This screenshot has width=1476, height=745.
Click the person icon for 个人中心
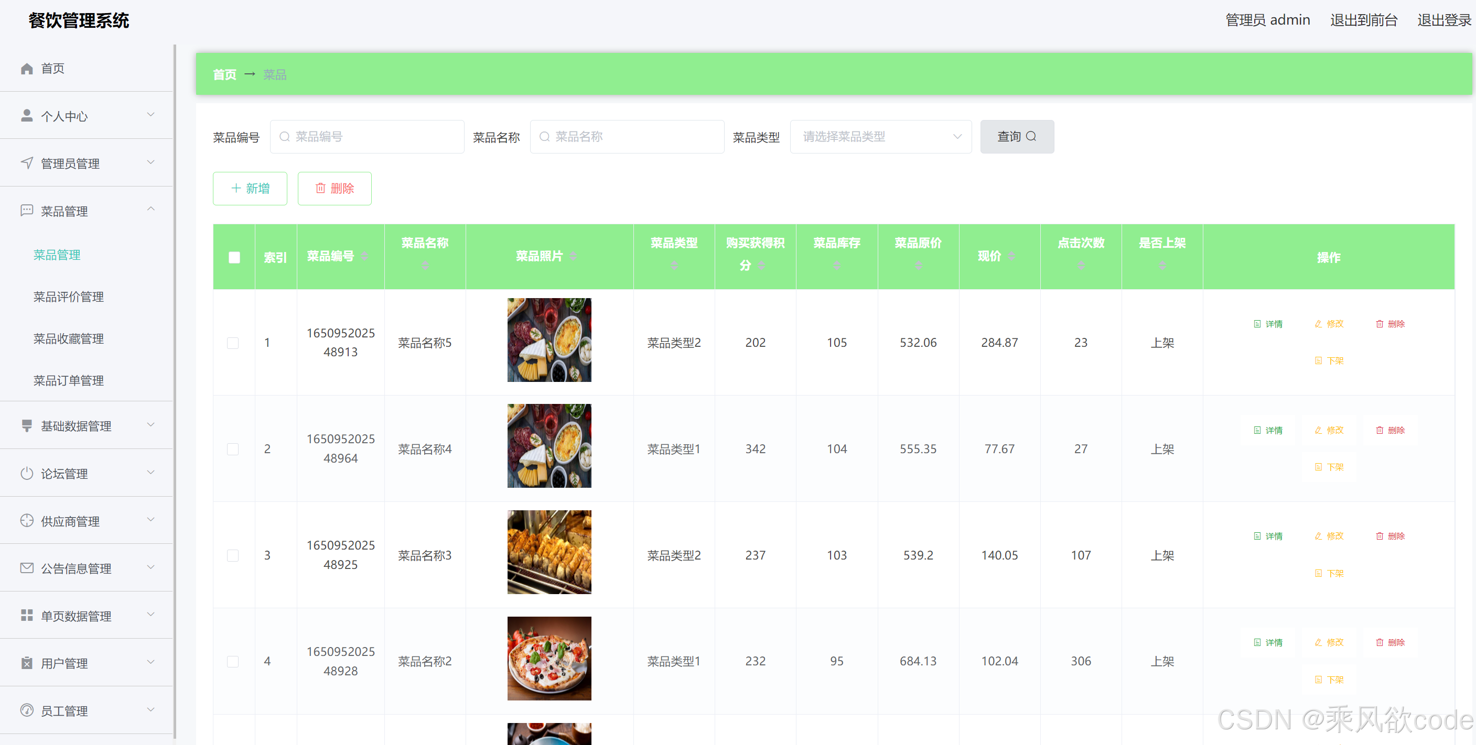(26, 116)
